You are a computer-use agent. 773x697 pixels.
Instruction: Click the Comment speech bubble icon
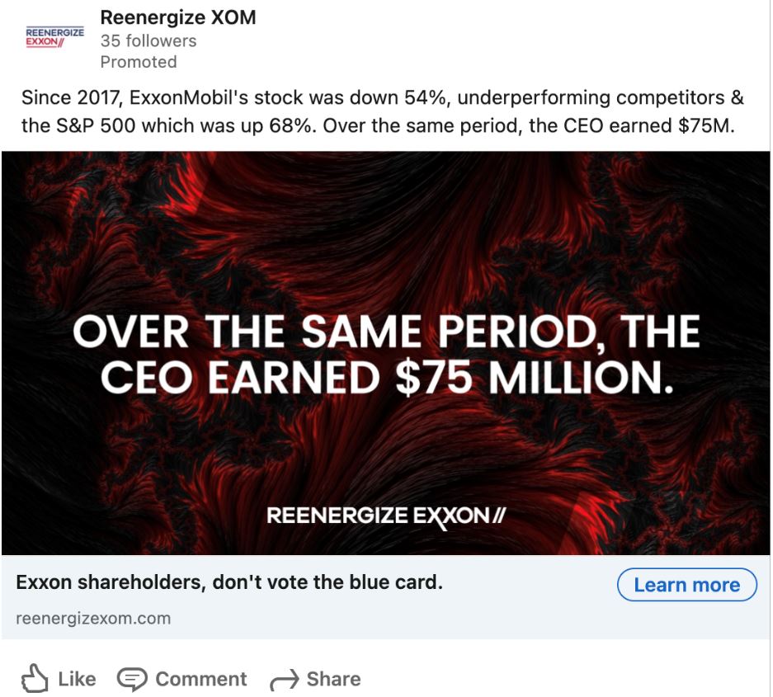131,679
